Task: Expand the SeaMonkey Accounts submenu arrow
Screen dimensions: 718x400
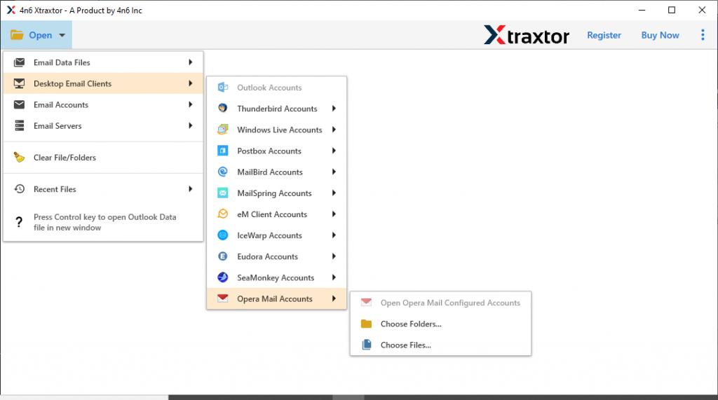Action: (x=334, y=277)
